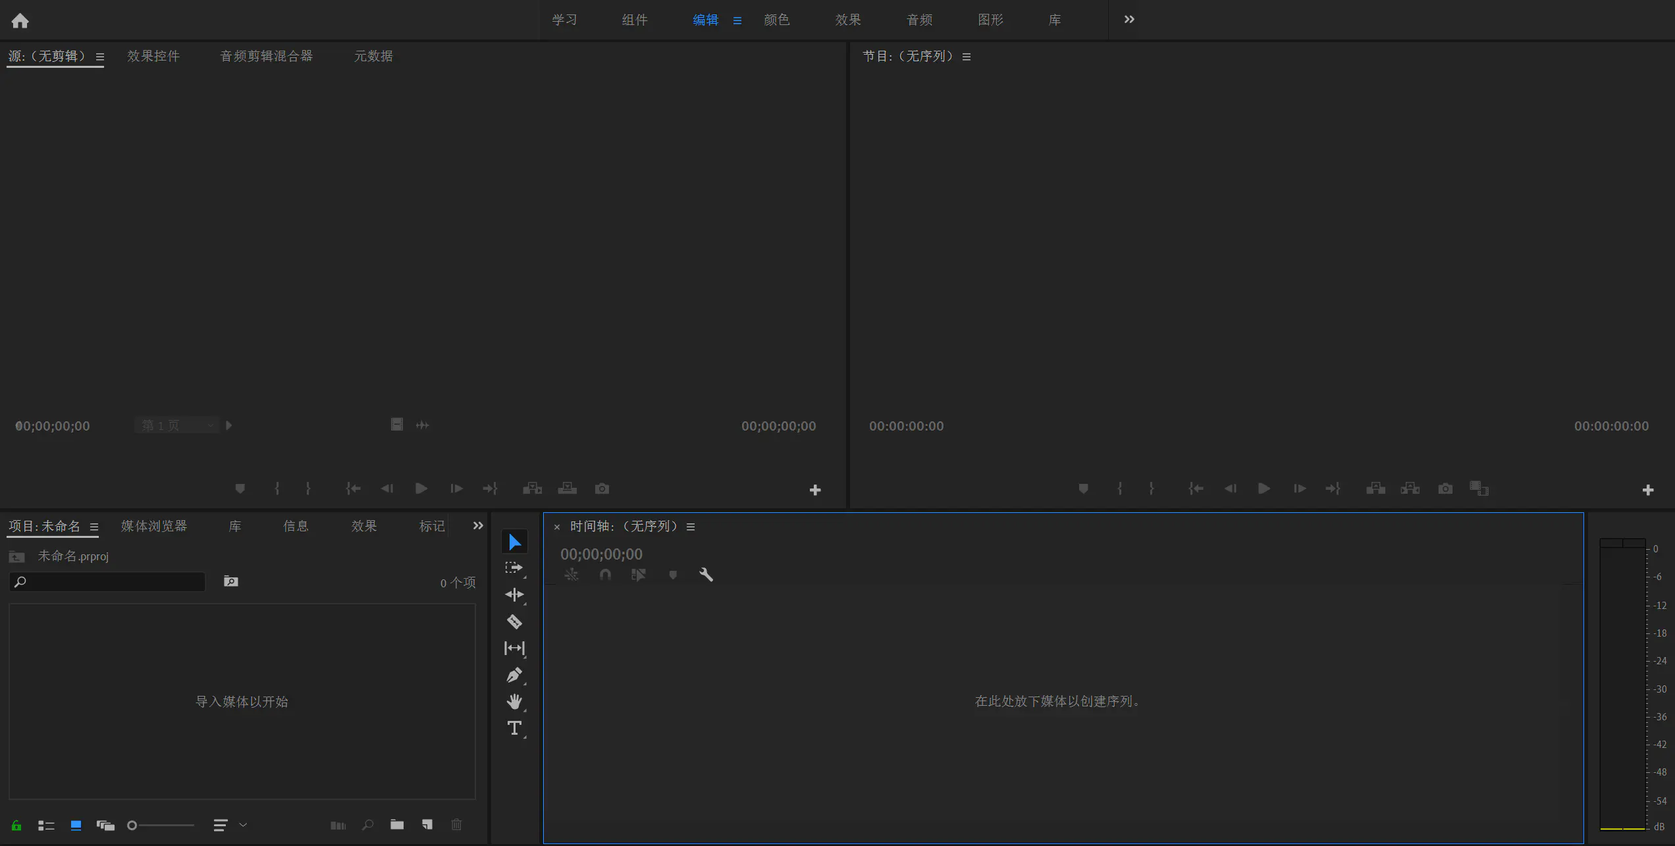Toggle nest sequence insert option in timeline
Screen dimensions: 1675x846
click(x=571, y=575)
